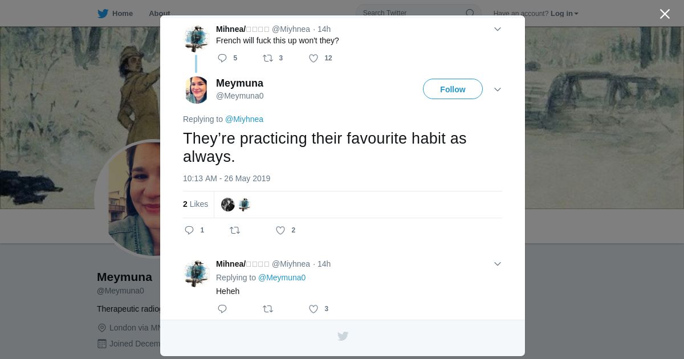The image size is (684, 359).
Task: Retweet Meymuna's main tweet
Action: pos(235,230)
